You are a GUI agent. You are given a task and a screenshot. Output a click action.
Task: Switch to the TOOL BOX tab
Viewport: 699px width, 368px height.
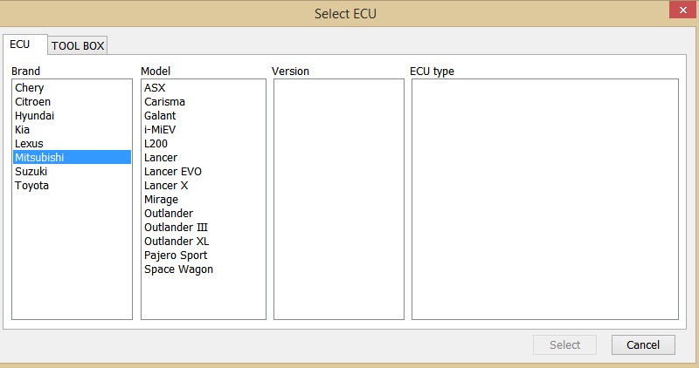[x=78, y=45]
